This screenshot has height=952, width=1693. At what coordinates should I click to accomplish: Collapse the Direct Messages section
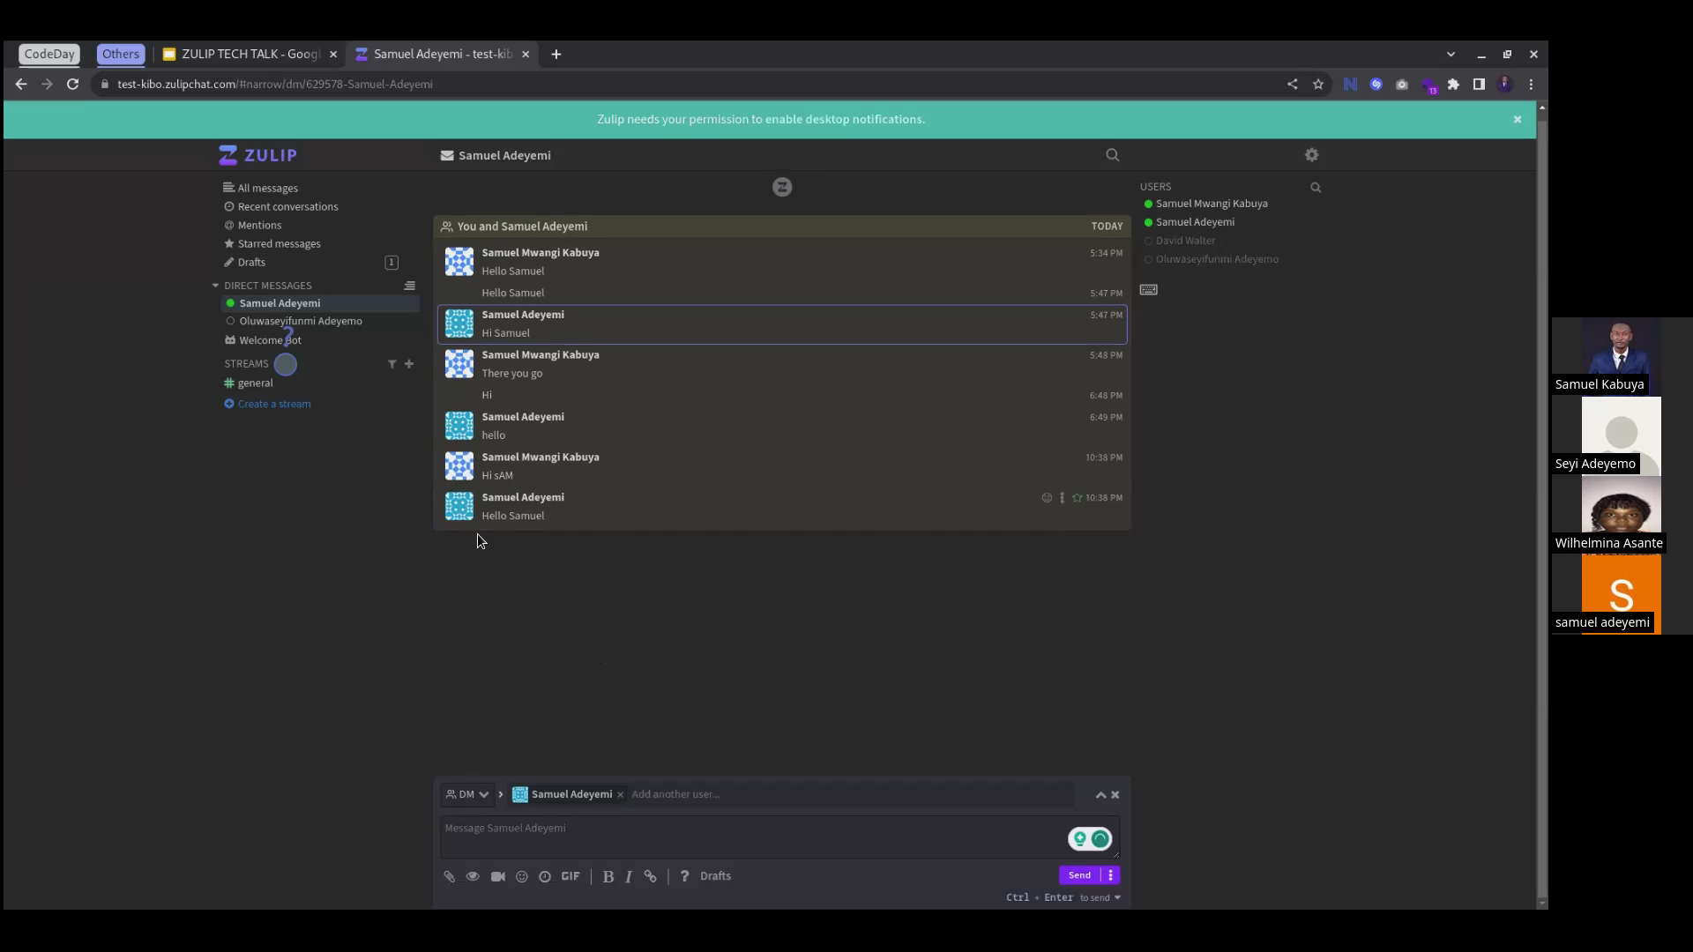215,286
